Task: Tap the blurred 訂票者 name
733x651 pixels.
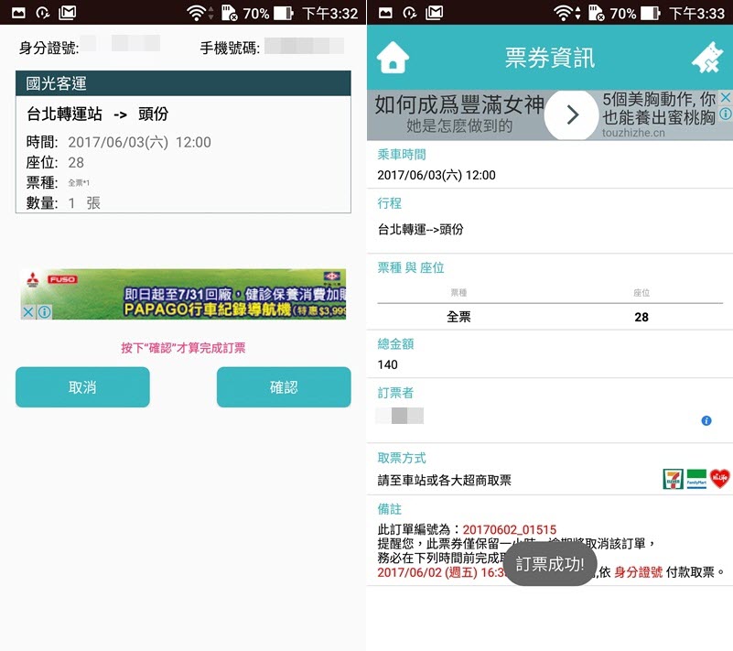Action: [400, 416]
